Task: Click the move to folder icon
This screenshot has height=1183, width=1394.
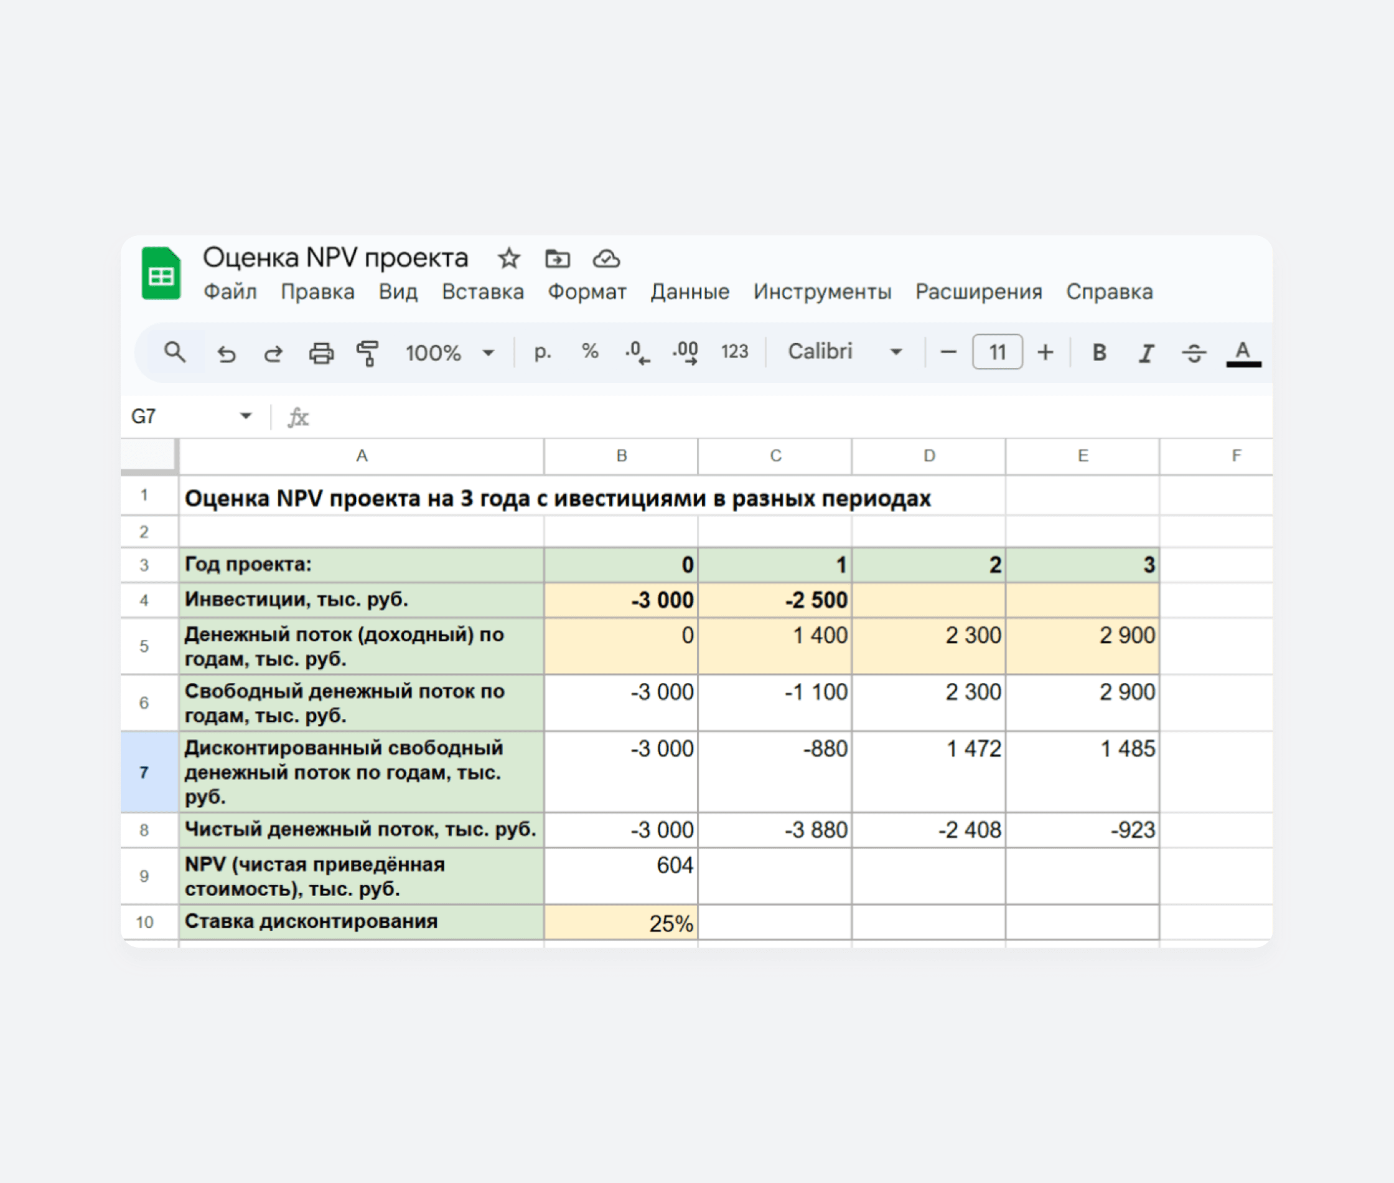Action: click(x=557, y=258)
